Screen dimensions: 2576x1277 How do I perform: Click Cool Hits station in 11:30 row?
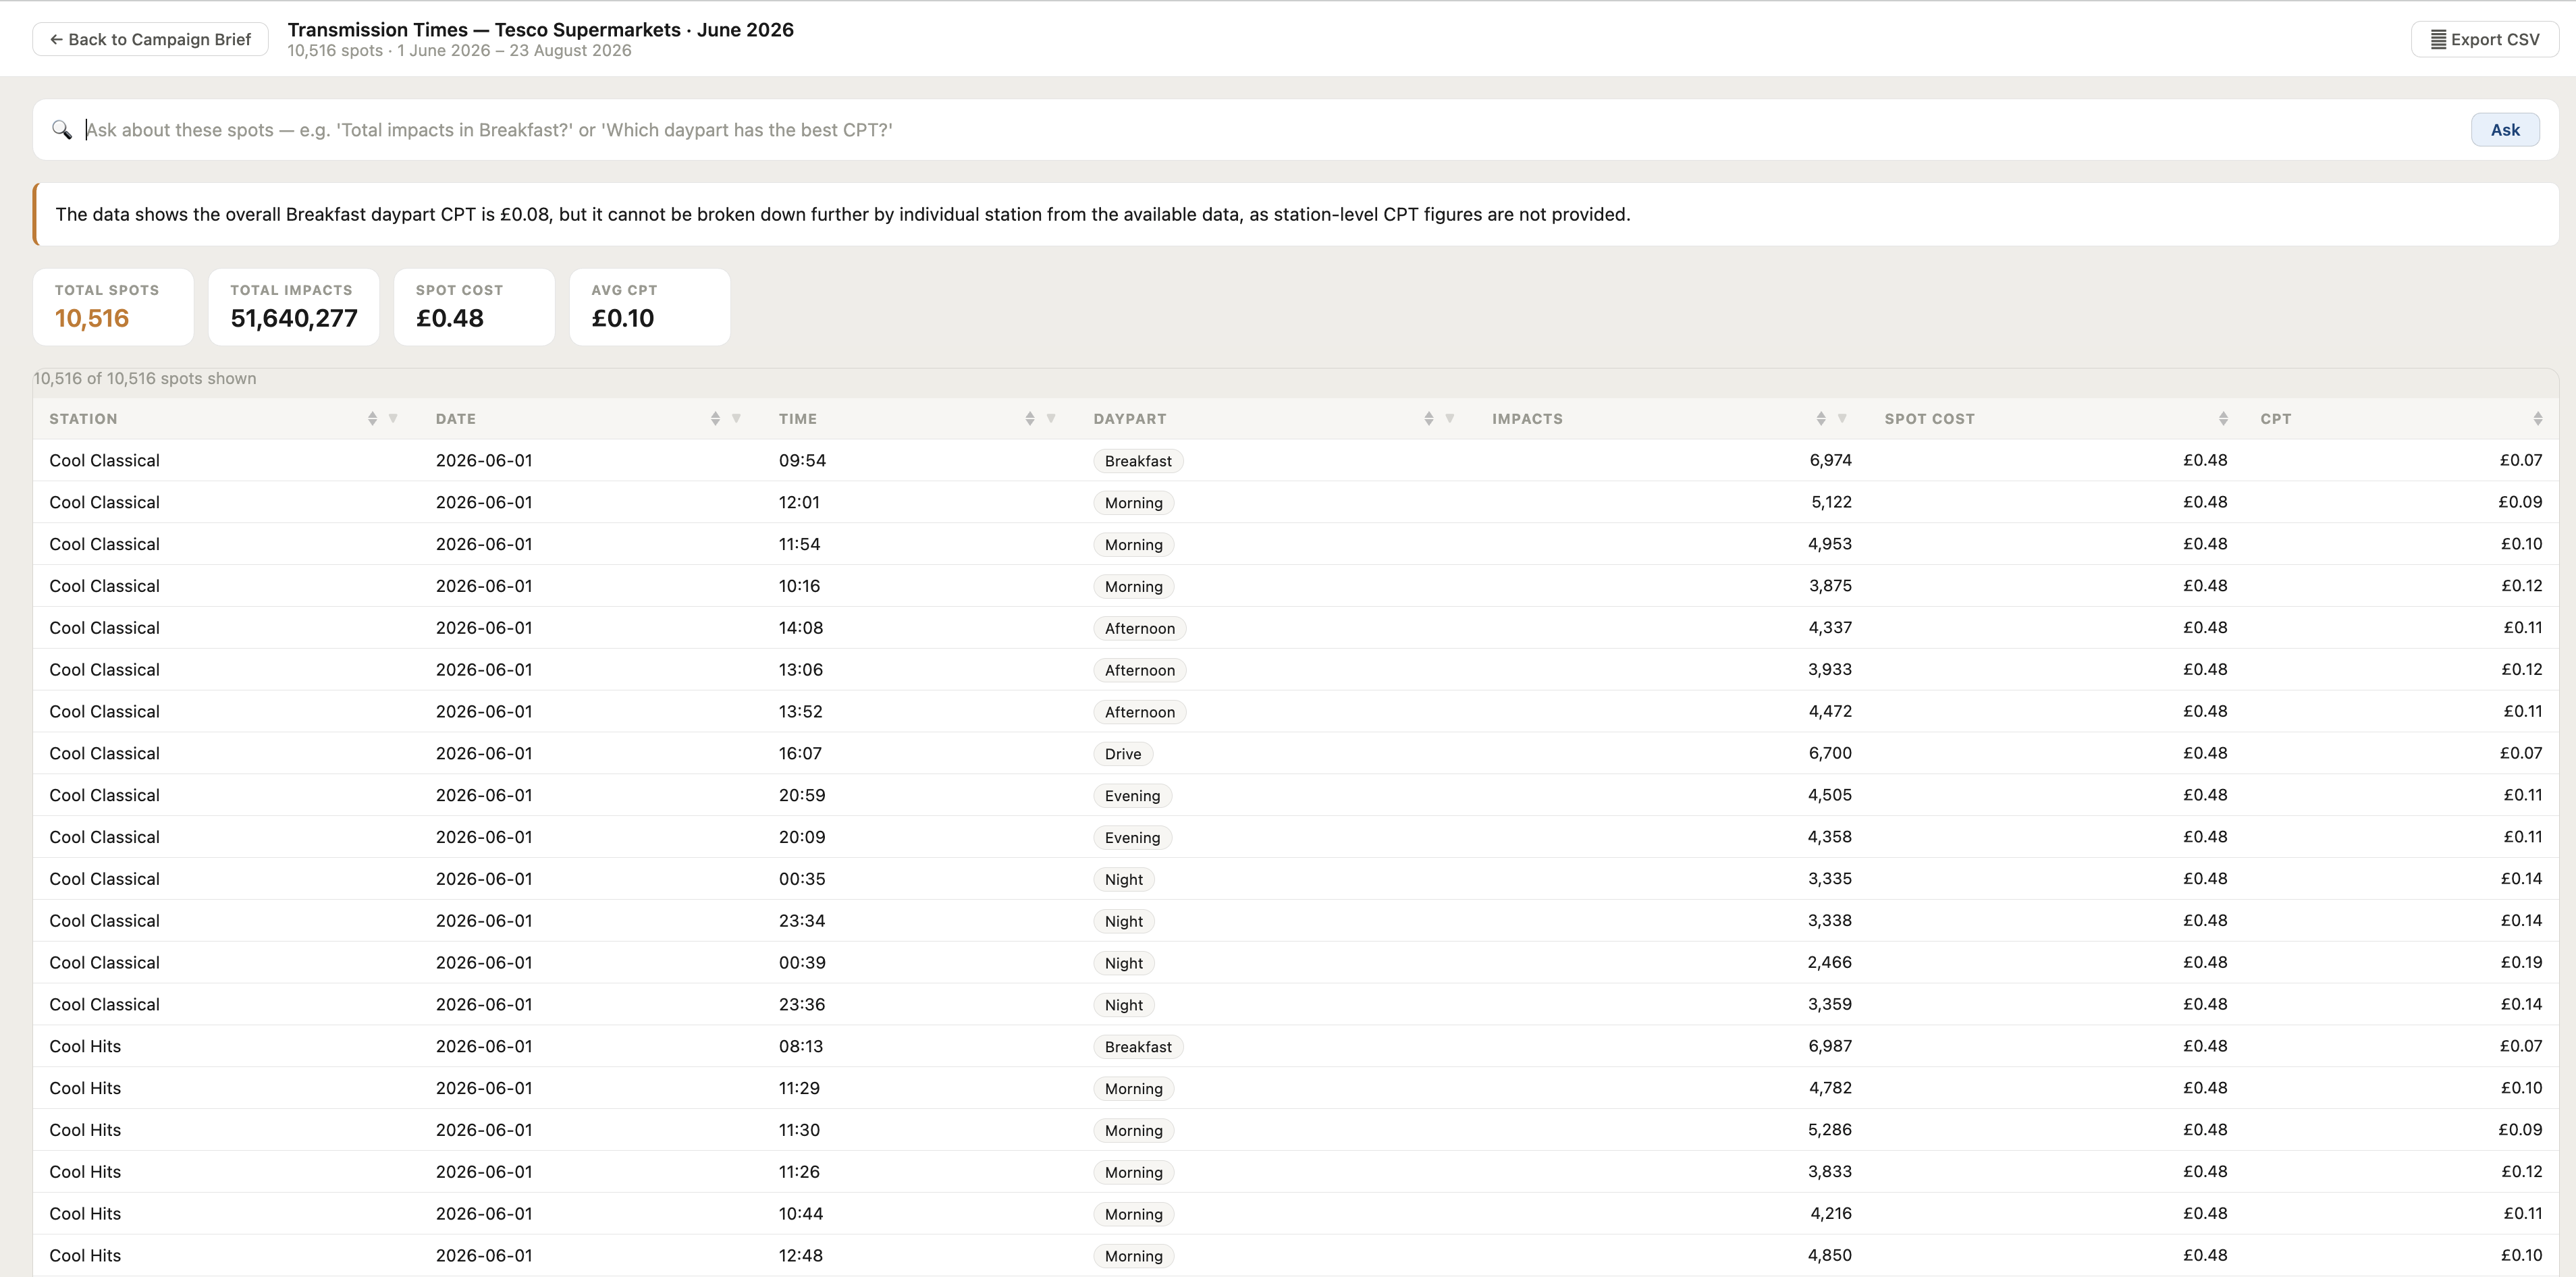[x=85, y=1130]
